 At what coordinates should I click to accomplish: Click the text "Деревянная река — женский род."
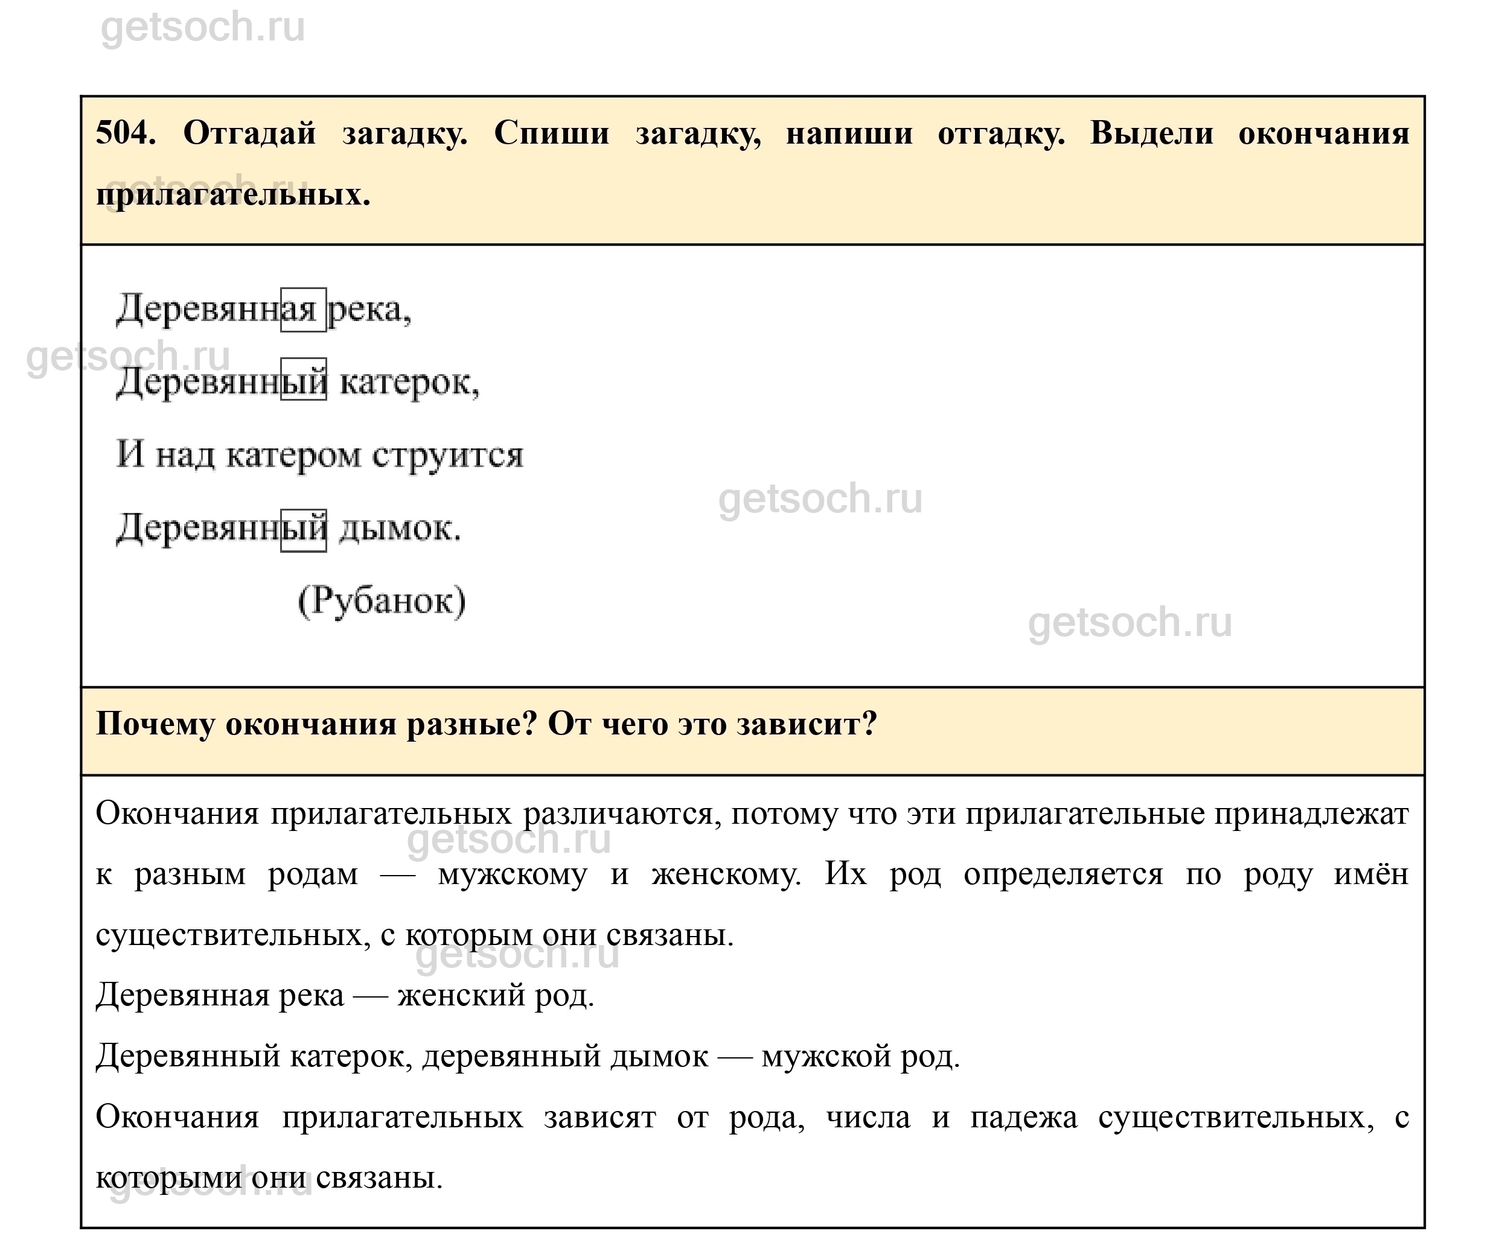click(345, 996)
